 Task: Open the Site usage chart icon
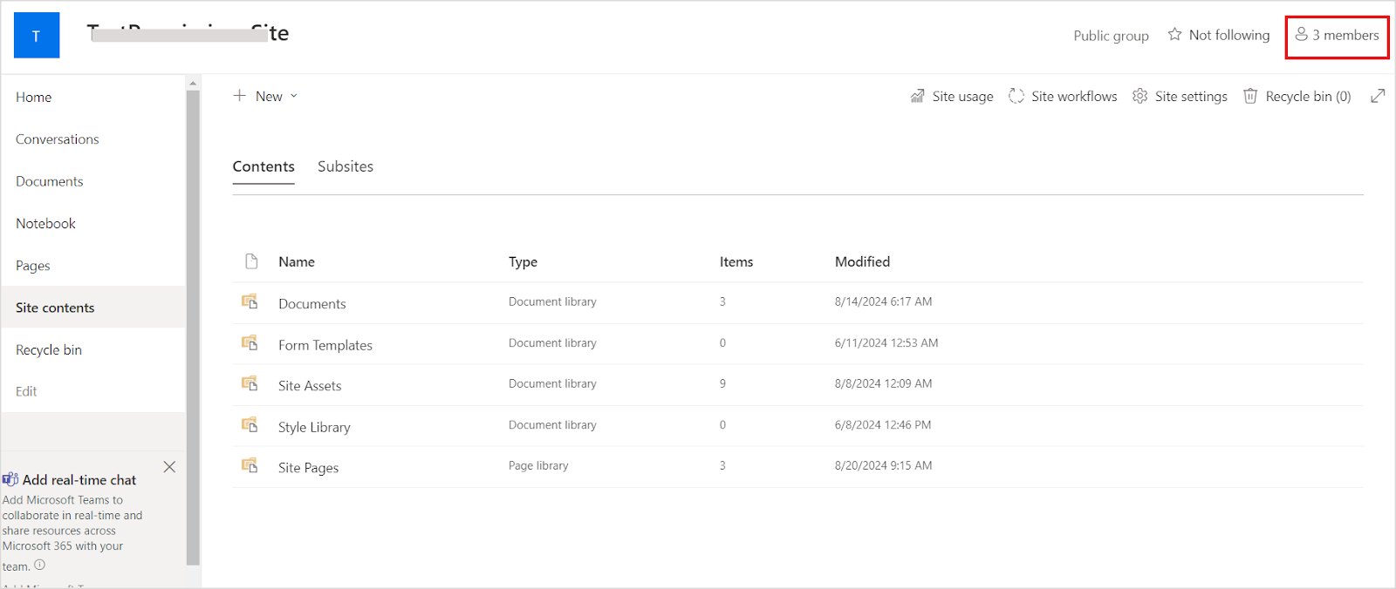pyautogui.click(x=917, y=96)
